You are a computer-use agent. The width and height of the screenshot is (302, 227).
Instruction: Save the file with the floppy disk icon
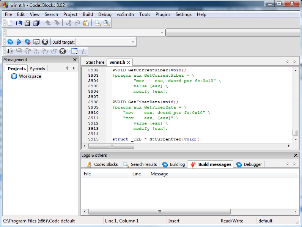tap(27, 23)
